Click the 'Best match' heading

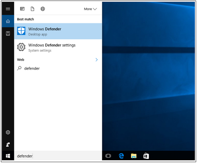coord(25,19)
